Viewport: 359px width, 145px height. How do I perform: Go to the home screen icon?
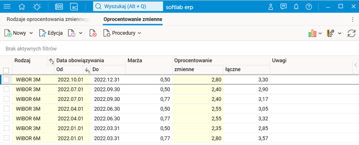(22, 6)
